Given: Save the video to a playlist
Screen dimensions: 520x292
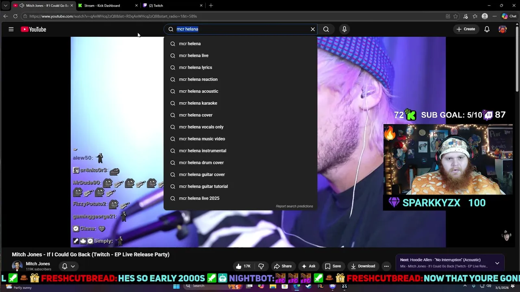Looking at the screenshot, I should point(333,266).
